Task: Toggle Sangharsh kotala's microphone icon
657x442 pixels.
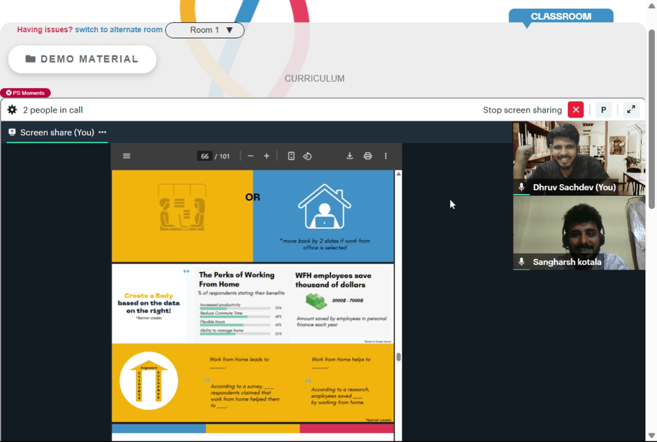Action: click(x=521, y=262)
